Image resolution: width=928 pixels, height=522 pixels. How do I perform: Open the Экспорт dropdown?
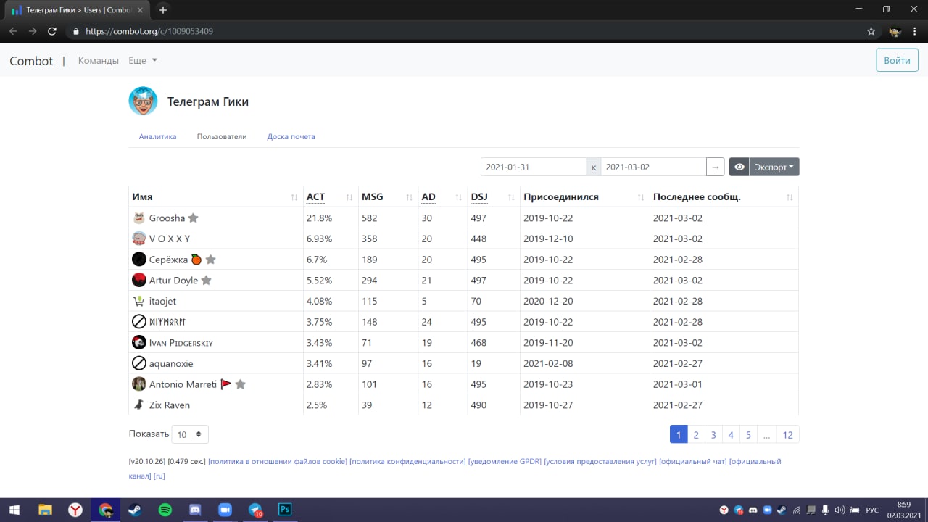[774, 167]
